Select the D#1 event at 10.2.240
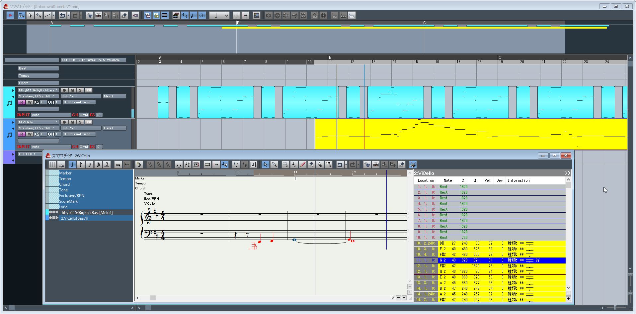The image size is (636, 314). coord(490,244)
